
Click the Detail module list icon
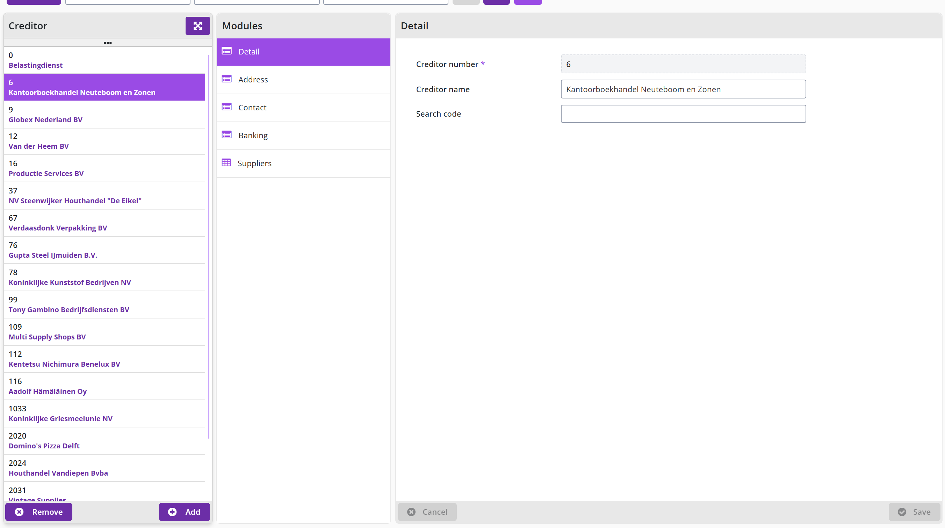pos(227,51)
